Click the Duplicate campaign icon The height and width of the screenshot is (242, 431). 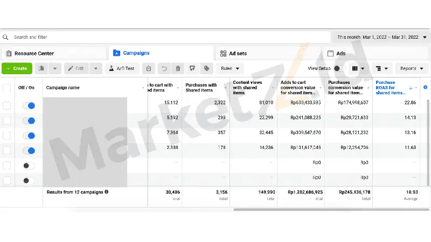click(41, 69)
